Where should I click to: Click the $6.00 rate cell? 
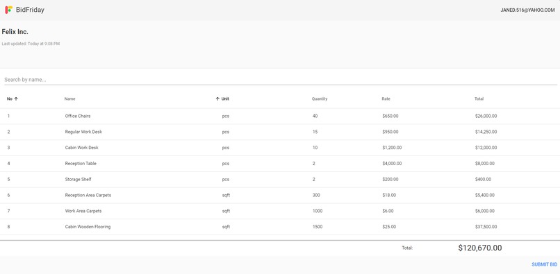(388, 211)
